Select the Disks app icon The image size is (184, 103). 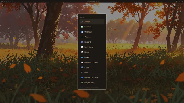coord(82,52)
